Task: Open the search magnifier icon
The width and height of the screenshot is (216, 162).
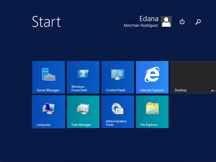Action: [x=198, y=22]
